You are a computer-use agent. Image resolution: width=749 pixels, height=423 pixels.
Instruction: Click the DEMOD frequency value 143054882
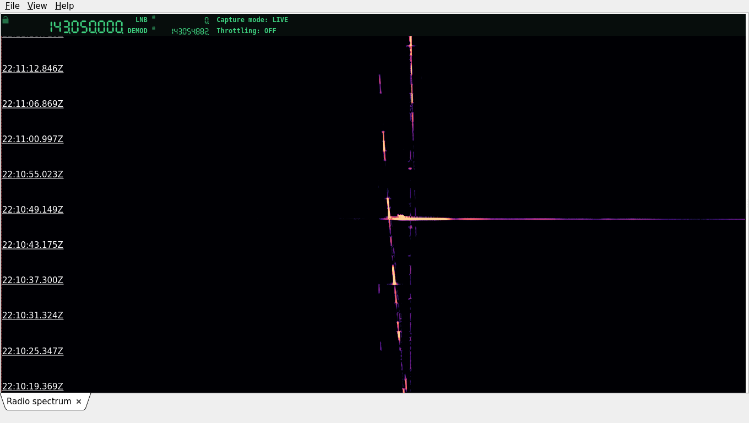pos(190,31)
